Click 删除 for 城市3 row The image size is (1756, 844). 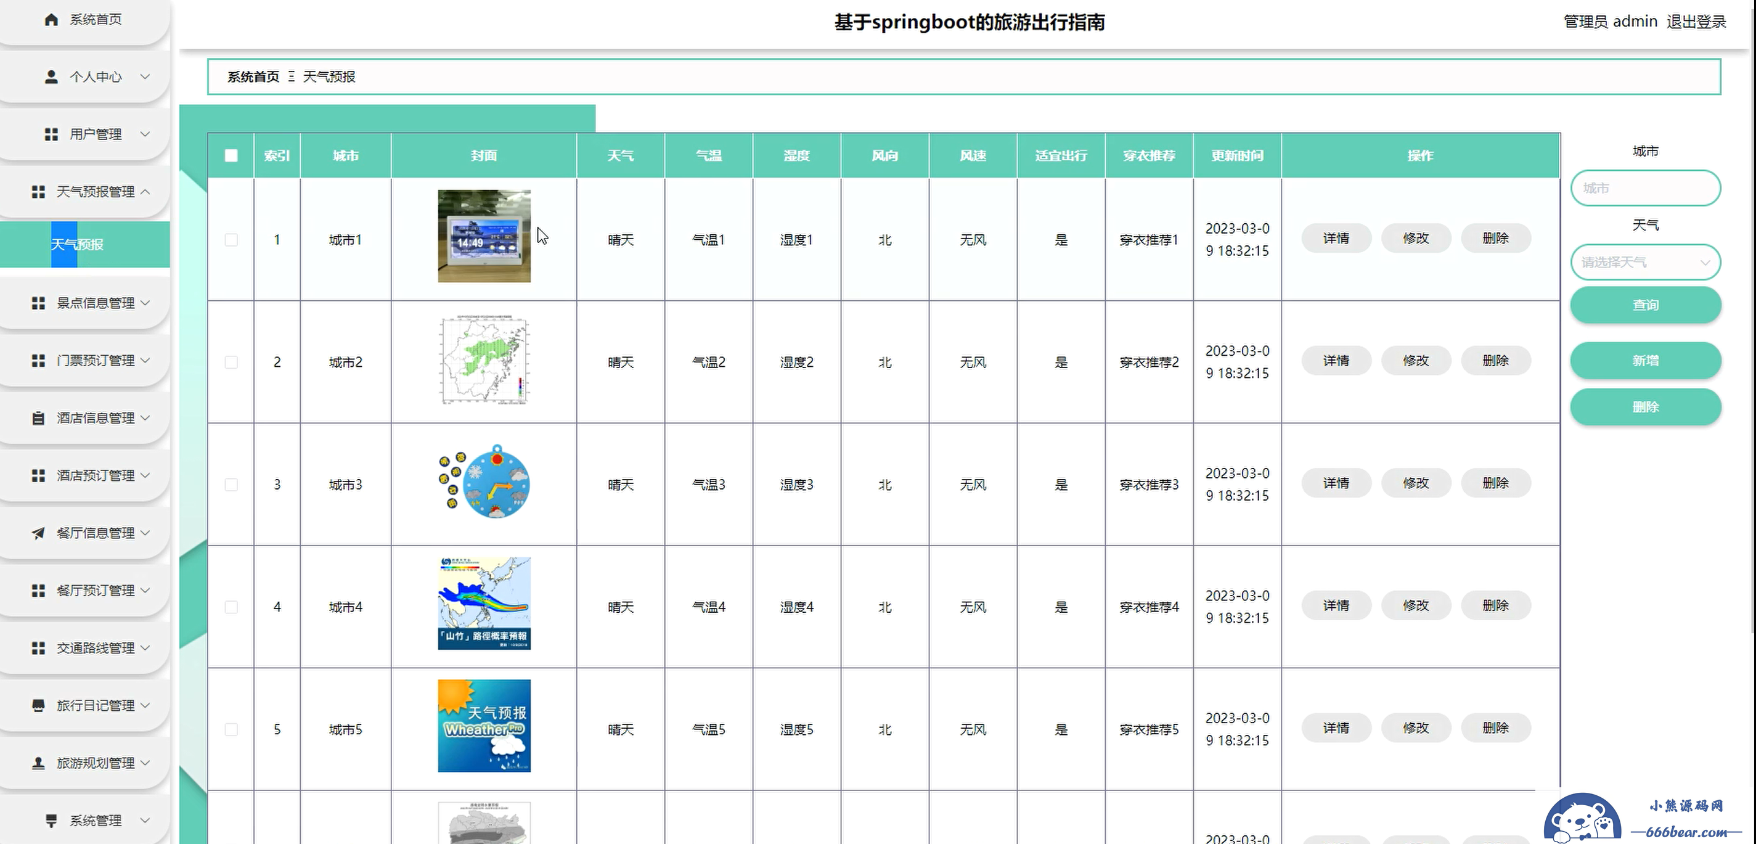[1496, 483]
